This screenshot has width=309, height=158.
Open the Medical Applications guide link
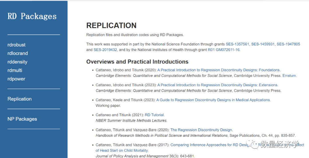[x=213, y=100]
